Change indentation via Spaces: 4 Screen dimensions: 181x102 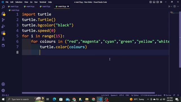pos(114,95)
